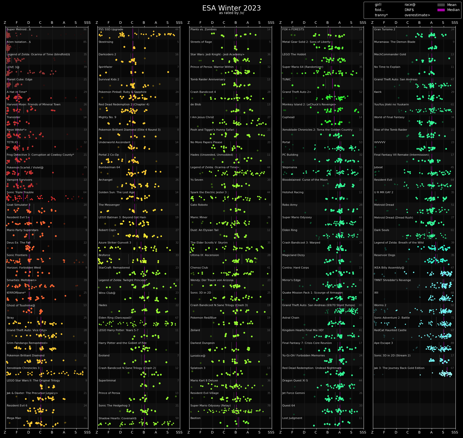The width and height of the screenshot is (463, 438).
Task: Click the 'Shadow Hearts: Covenant$' row label
Action: (118, 418)
